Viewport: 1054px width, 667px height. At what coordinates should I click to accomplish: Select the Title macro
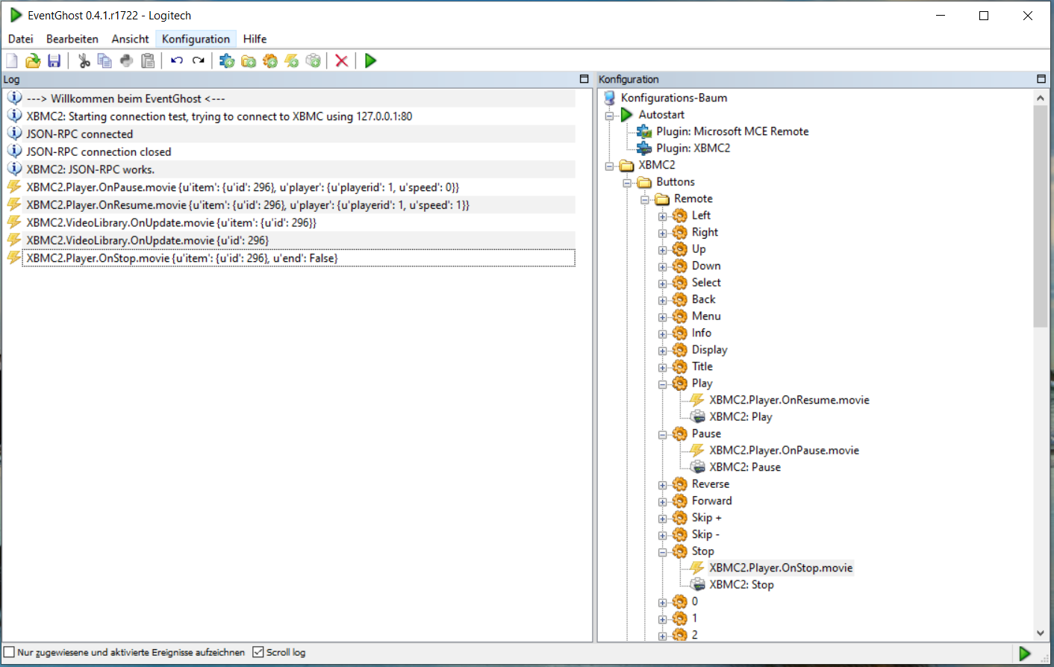click(702, 366)
